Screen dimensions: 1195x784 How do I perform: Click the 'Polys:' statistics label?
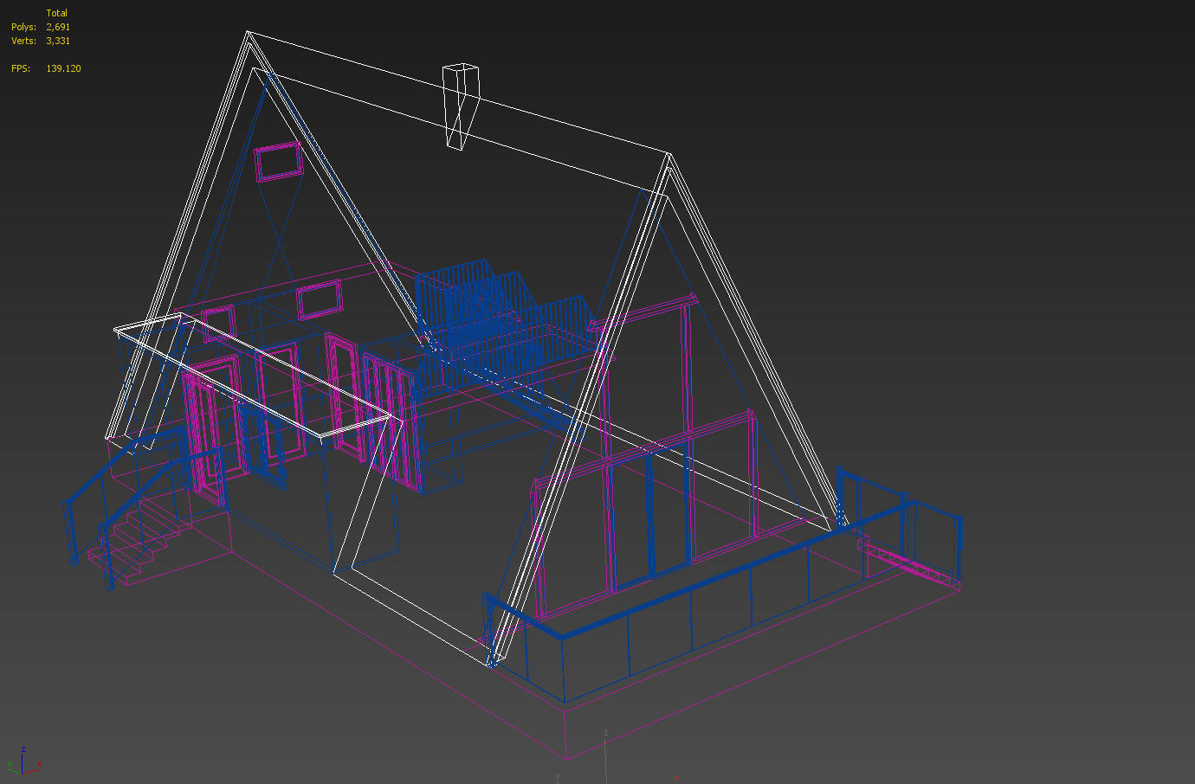[x=24, y=27]
